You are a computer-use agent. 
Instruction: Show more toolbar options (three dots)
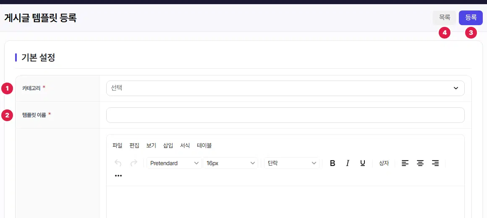[x=118, y=176]
